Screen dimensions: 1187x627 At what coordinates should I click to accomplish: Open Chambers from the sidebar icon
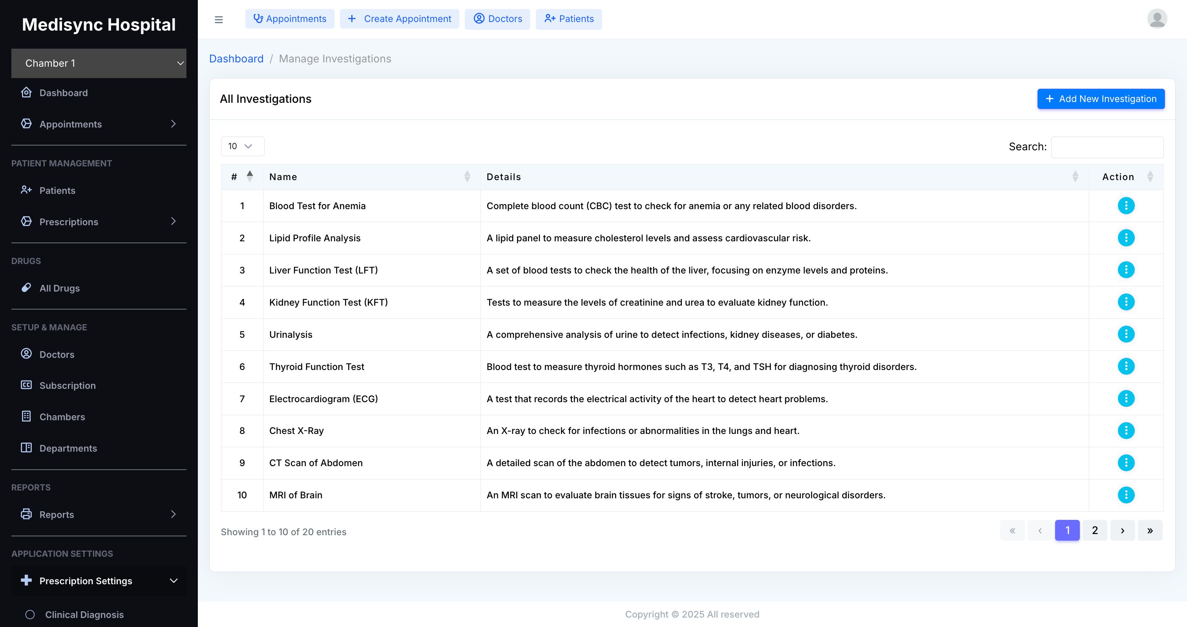[26, 416]
